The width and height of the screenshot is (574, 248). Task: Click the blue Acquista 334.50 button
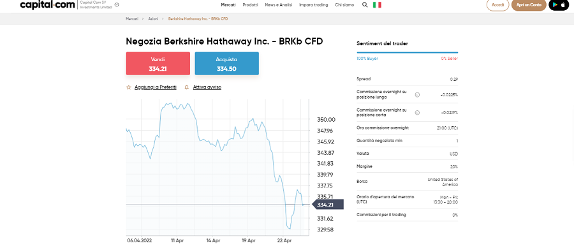coord(226,64)
